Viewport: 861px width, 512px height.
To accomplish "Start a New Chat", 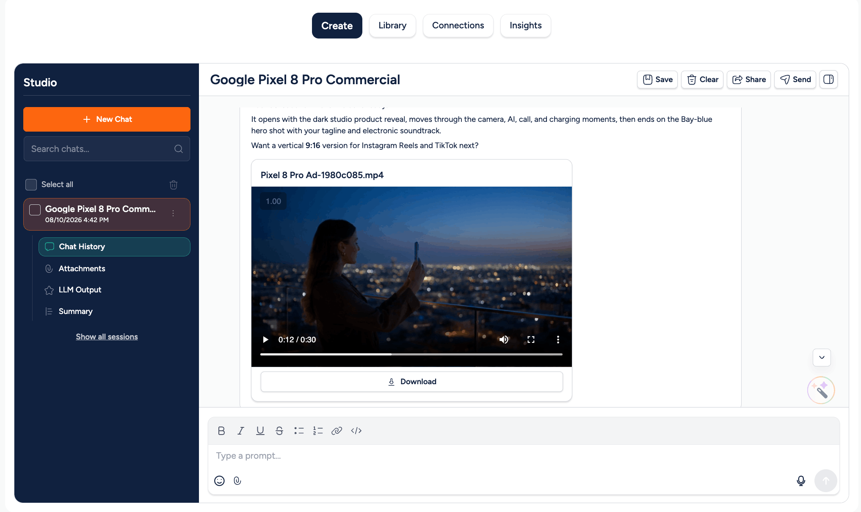I will tap(107, 119).
